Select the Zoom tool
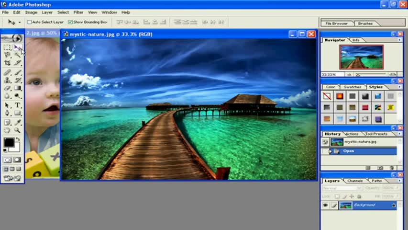Viewport: 408px width, 230px height. coord(17,130)
